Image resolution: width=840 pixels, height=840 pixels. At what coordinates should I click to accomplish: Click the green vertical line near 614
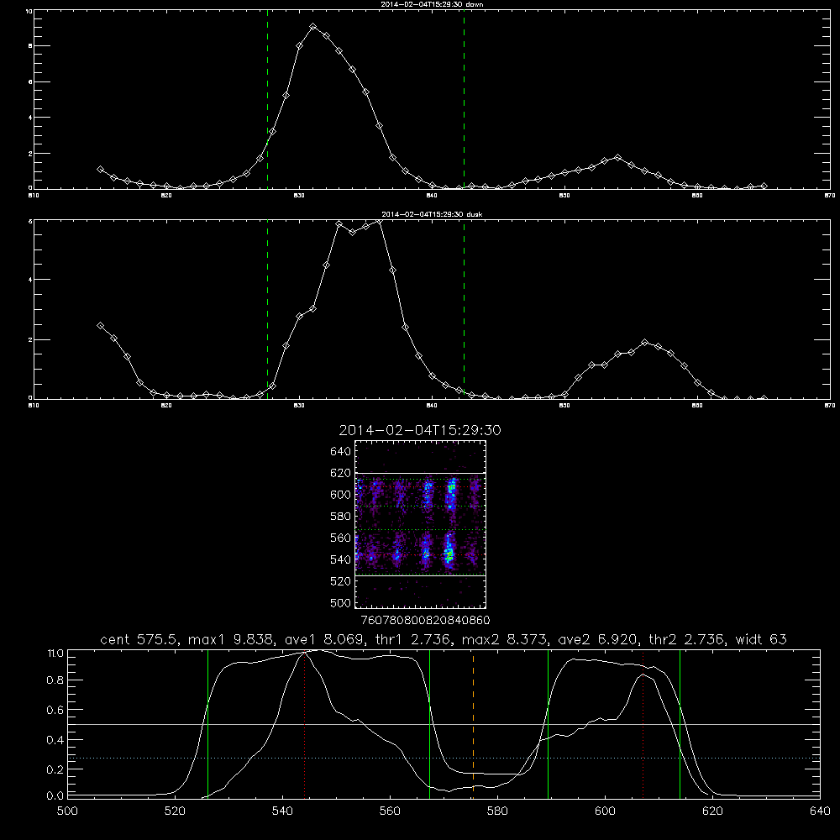click(x=680, y=723)
